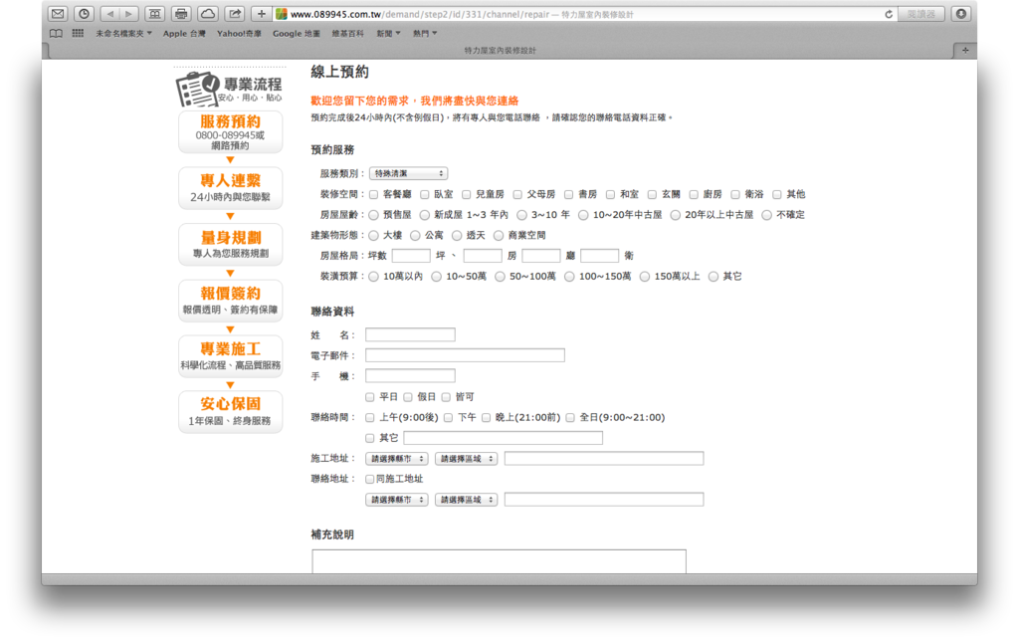Go back with the left arrow button

point(109,14)
